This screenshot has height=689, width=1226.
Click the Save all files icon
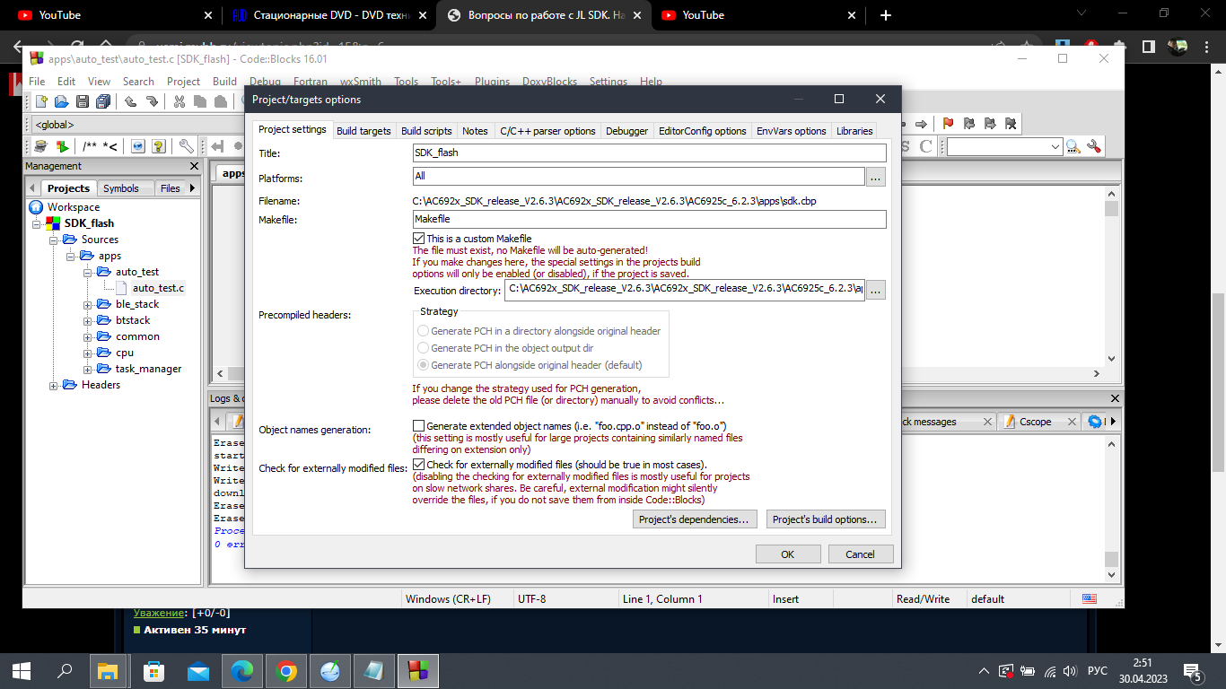tap(103, 101)
